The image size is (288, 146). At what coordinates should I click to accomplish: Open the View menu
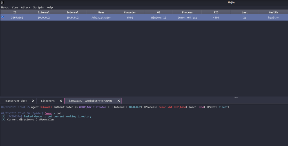point(15,7)
